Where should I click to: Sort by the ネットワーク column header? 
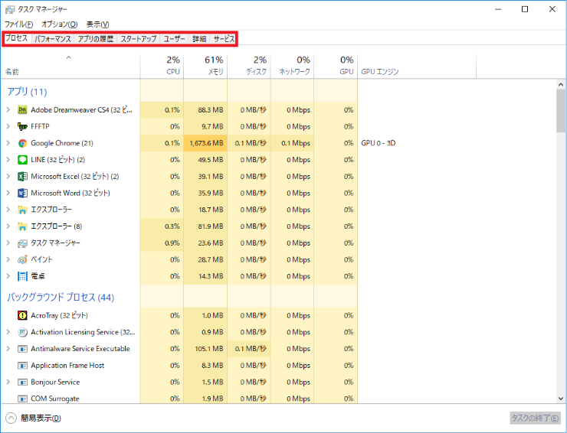pos(292,66)
